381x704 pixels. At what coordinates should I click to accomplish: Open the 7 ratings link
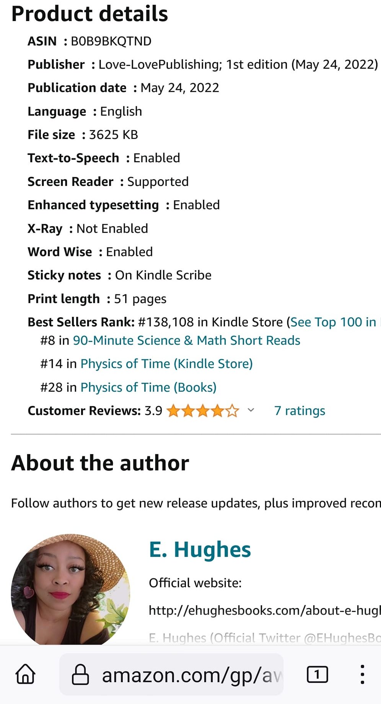click(300, 411)
